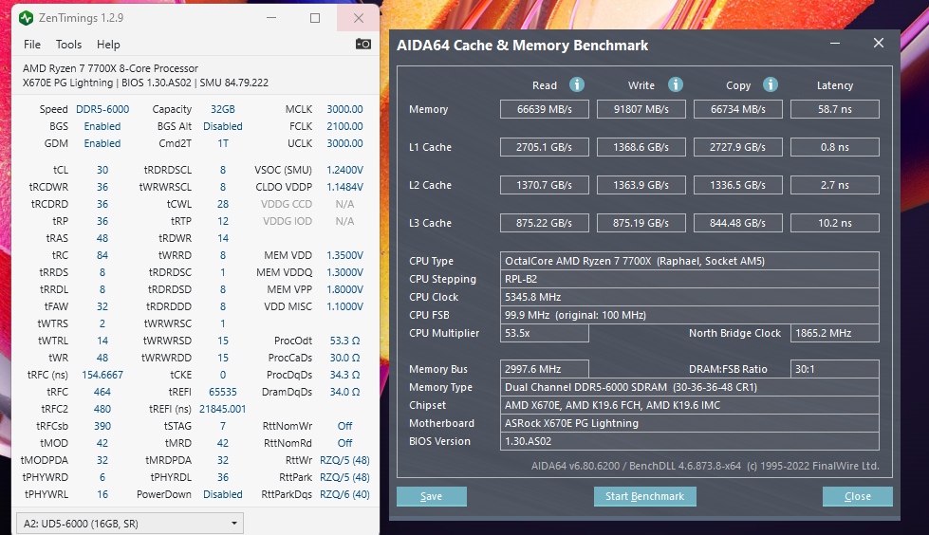Click the ProcOdt value 53.3 Ω

point(344,341)
